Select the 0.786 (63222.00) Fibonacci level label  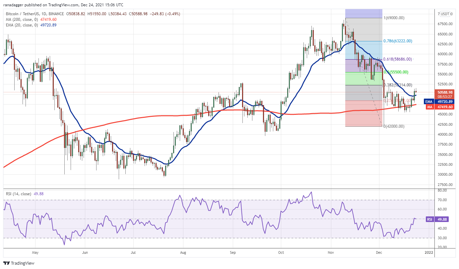tap(398, 41)
